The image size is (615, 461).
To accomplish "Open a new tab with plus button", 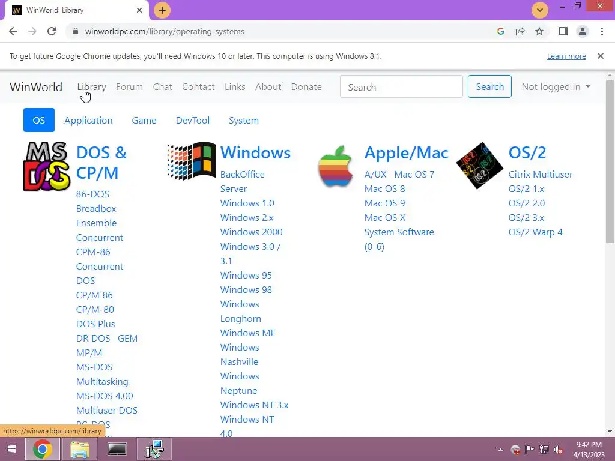I will pyautogui.click(x=162, y=10).
